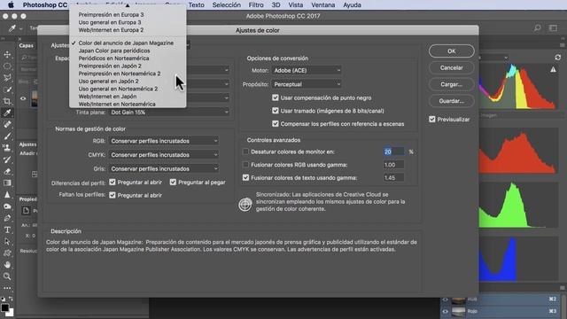Toggle Preguntar al pegar for profile differences
This screenshot has height=319, width=567.
(173, 182)
